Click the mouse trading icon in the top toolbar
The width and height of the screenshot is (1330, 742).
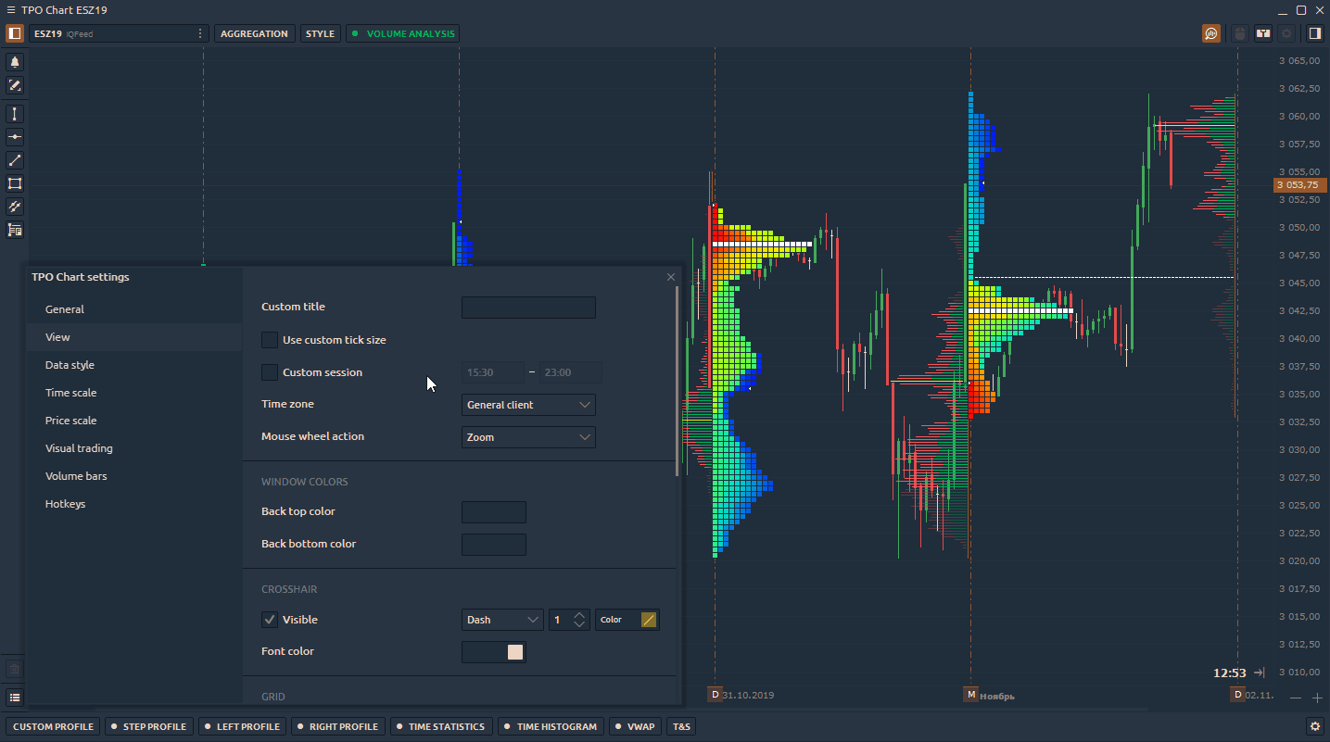(1240, 33)
